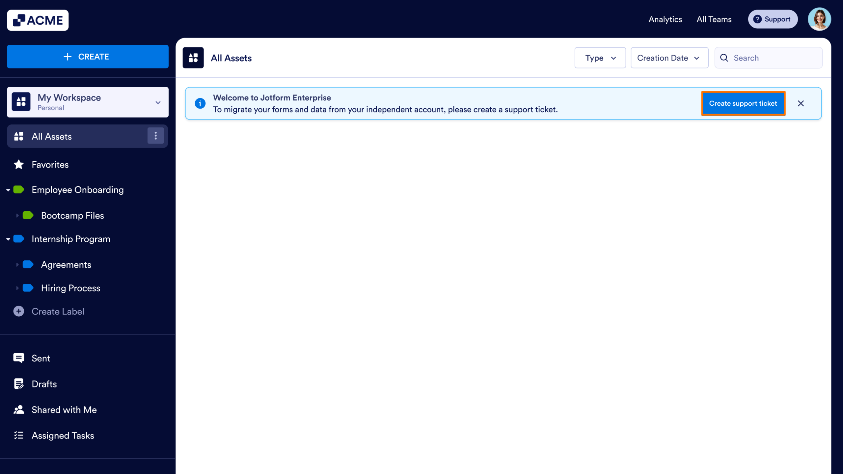
Task: Open the My Workspace dropdown chevron
Action: (158, 103)
